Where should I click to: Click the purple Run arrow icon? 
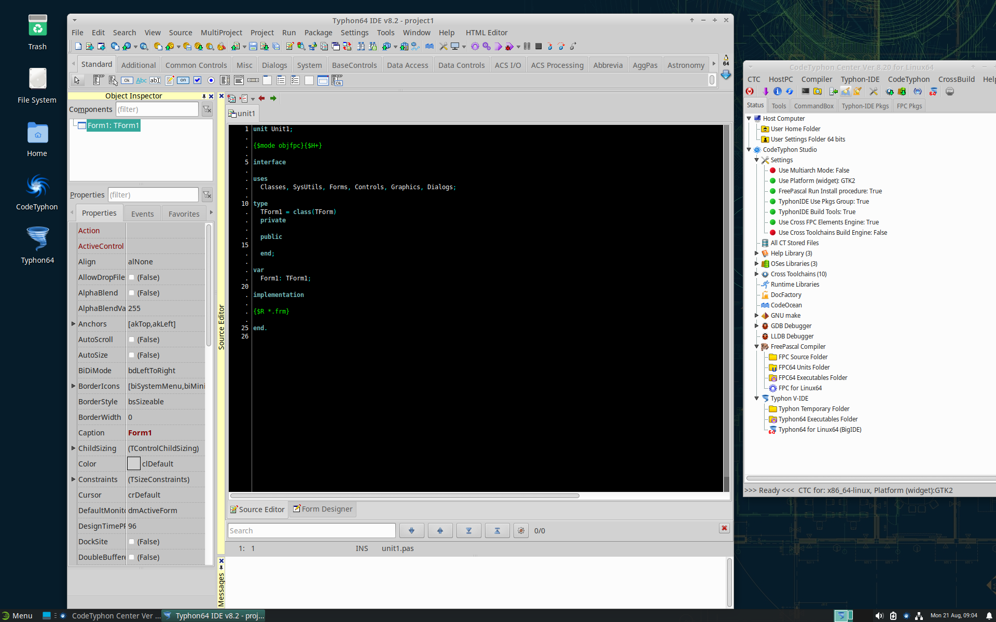click(x=498, y=47)
